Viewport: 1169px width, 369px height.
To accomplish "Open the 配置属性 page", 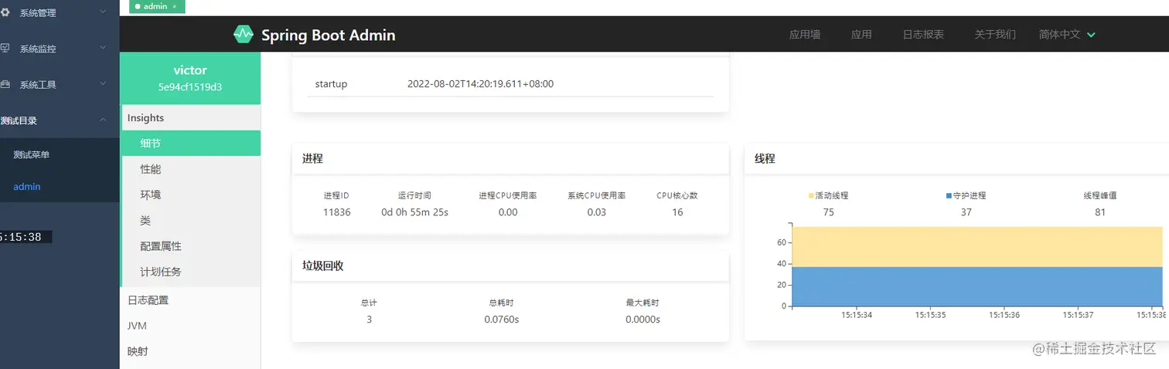I will point(191,245).
